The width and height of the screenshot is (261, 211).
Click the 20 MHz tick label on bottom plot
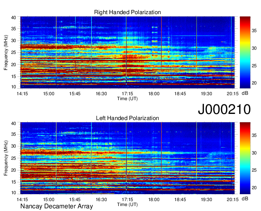(x=13, y=170)
